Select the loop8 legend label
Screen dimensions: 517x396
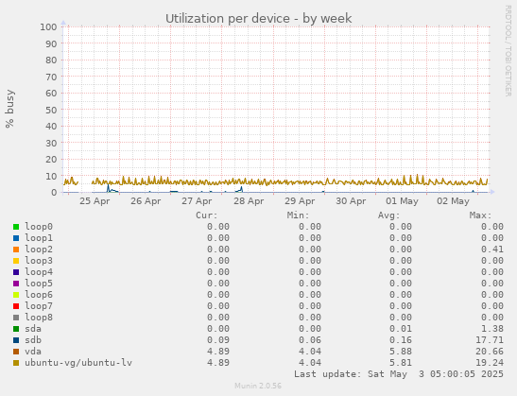(x=39, y=317)
